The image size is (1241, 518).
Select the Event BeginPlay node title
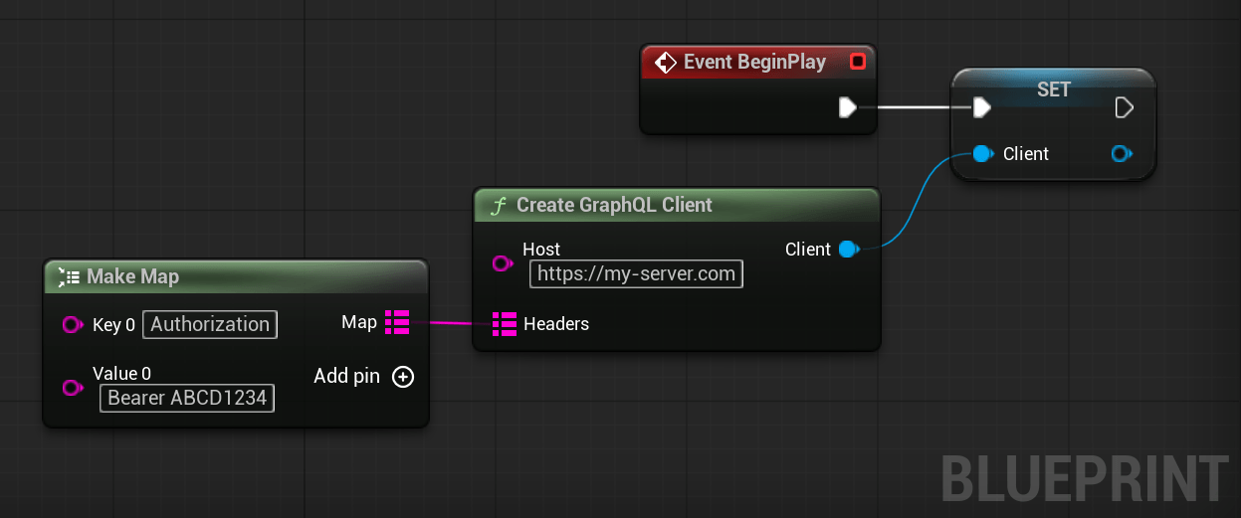(754, 62)
